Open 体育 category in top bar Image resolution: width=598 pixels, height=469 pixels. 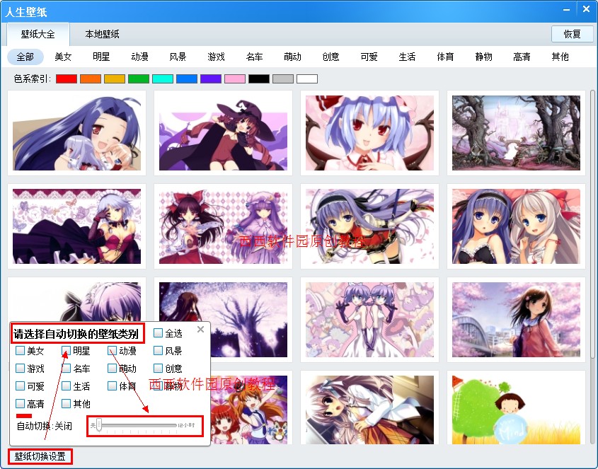(x=445, y=57)
